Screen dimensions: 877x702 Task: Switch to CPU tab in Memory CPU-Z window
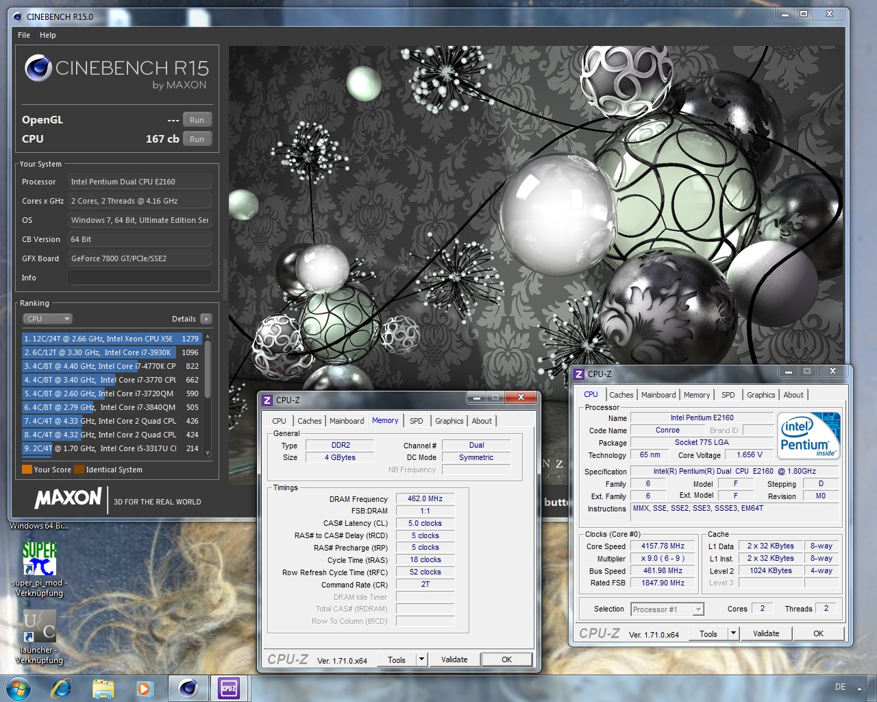click(x=280, y=421)
